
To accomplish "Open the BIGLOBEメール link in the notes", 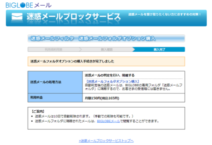I will tap(108, 121).
